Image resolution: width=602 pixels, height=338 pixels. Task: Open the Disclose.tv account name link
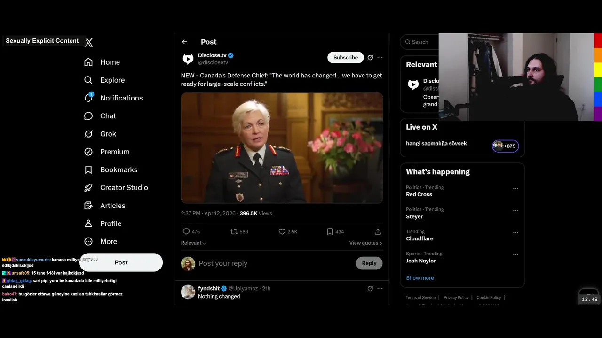[212, 55]
